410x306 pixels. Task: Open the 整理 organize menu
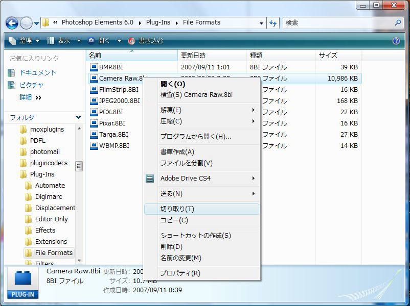[24, 41]
